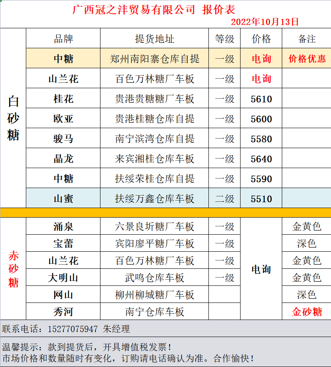Image resolution: width=331 pixels, height=367 pixels.
Task: Click the price cell showing 5600
Action: click(261, 119)
